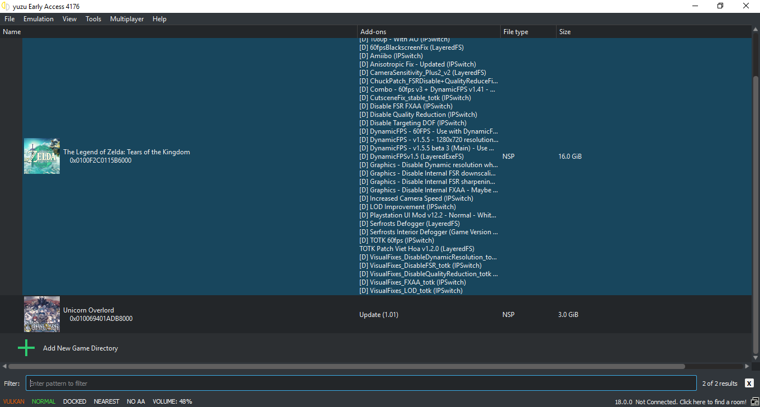Screen dimensions: 760x407
Task: Click the 60fpsBlackscreenFix (LayeredFS) entry
Action: [411, 48]
